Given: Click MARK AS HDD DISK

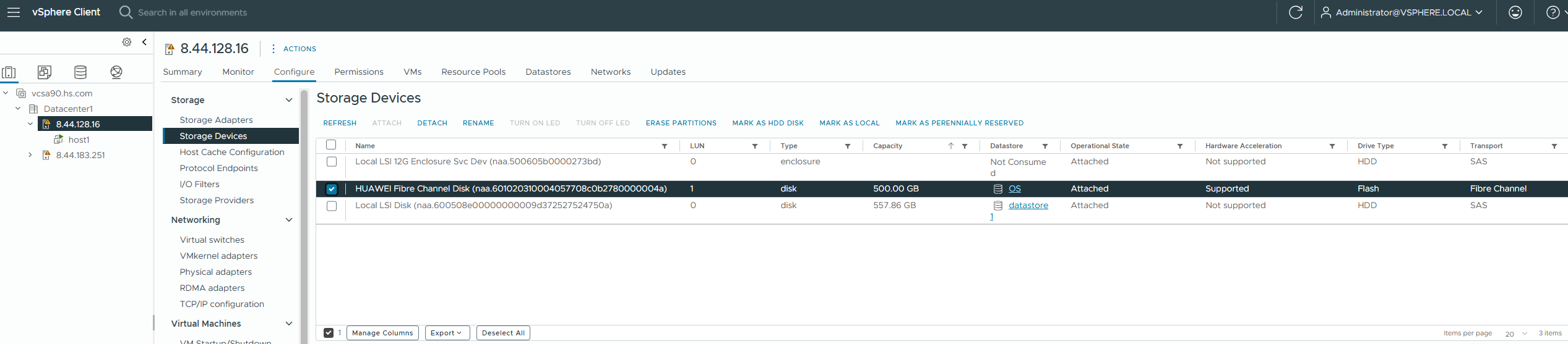Looking at the screenshot, I should coord(768,123).
